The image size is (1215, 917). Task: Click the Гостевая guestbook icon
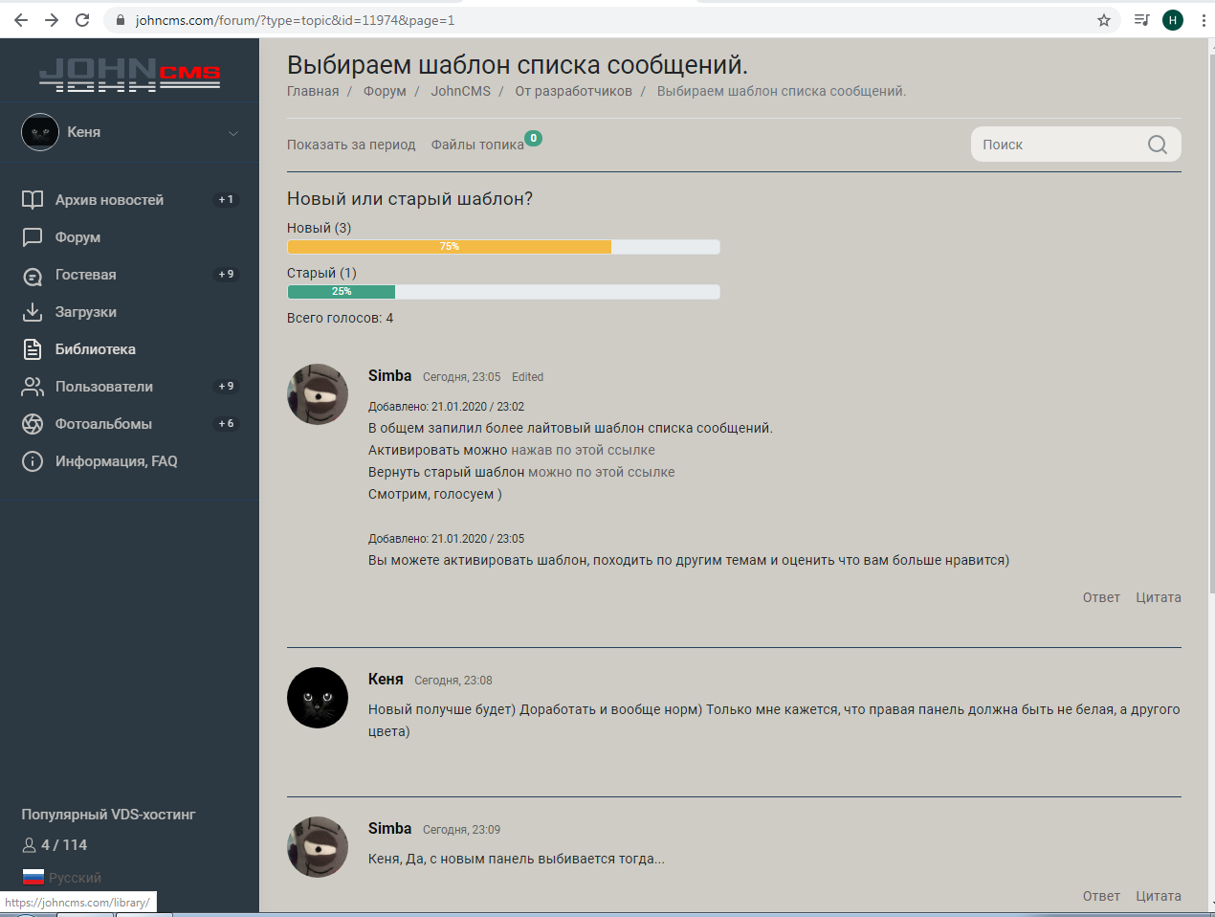coord(33,276)
